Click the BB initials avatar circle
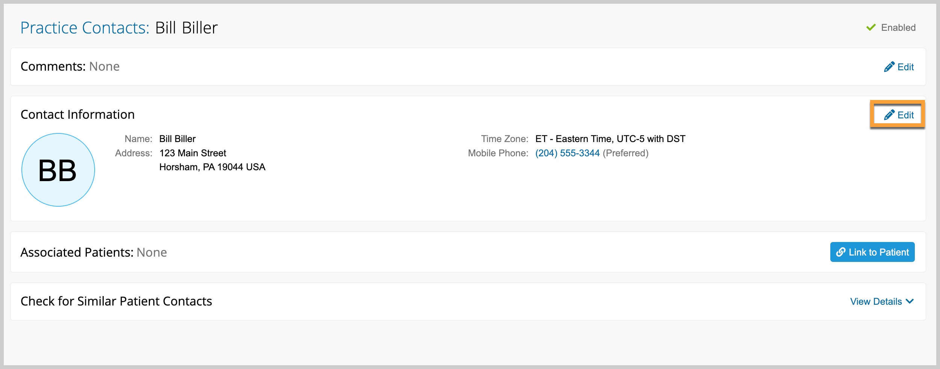This screenshot has width=940, height=369. point(58,170)
